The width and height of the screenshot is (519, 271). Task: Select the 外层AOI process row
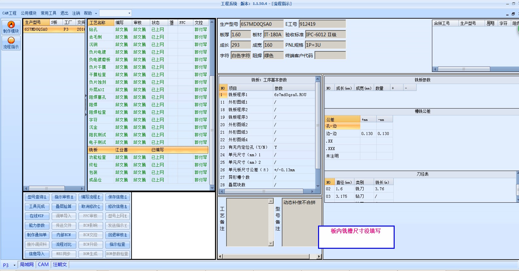(x=148, y=90)
